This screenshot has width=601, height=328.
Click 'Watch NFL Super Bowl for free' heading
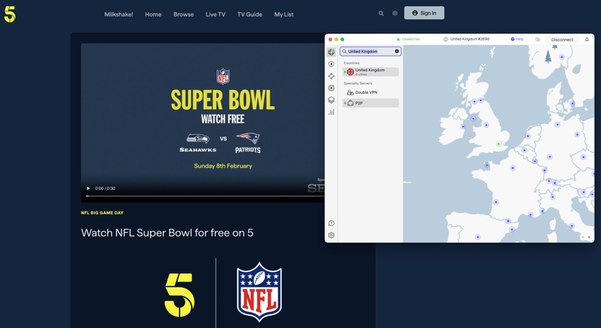(x=167, y=232)
